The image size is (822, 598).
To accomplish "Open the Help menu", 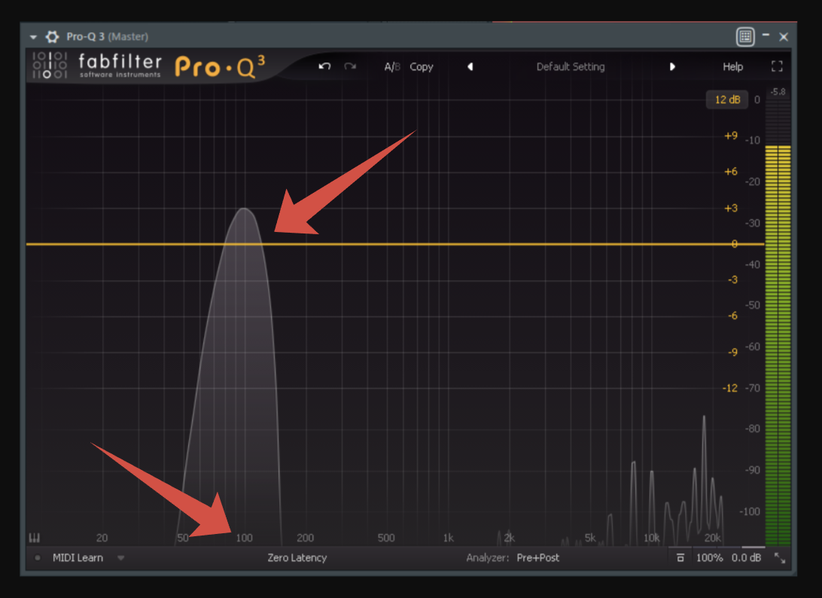I will click(x=733, y=67).
